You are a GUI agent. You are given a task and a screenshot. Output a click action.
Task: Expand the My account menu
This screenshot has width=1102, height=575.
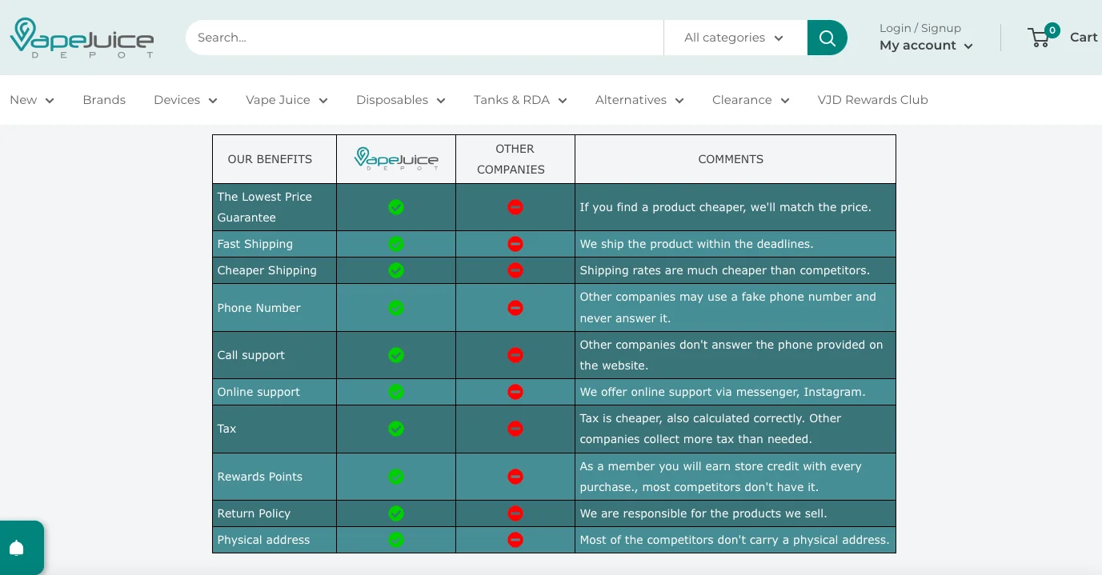click(x=926, y=46)
